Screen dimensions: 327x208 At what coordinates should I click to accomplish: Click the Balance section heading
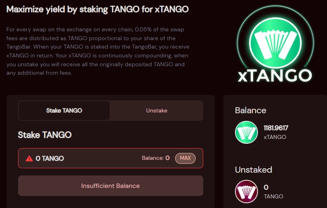coord(250,110)
